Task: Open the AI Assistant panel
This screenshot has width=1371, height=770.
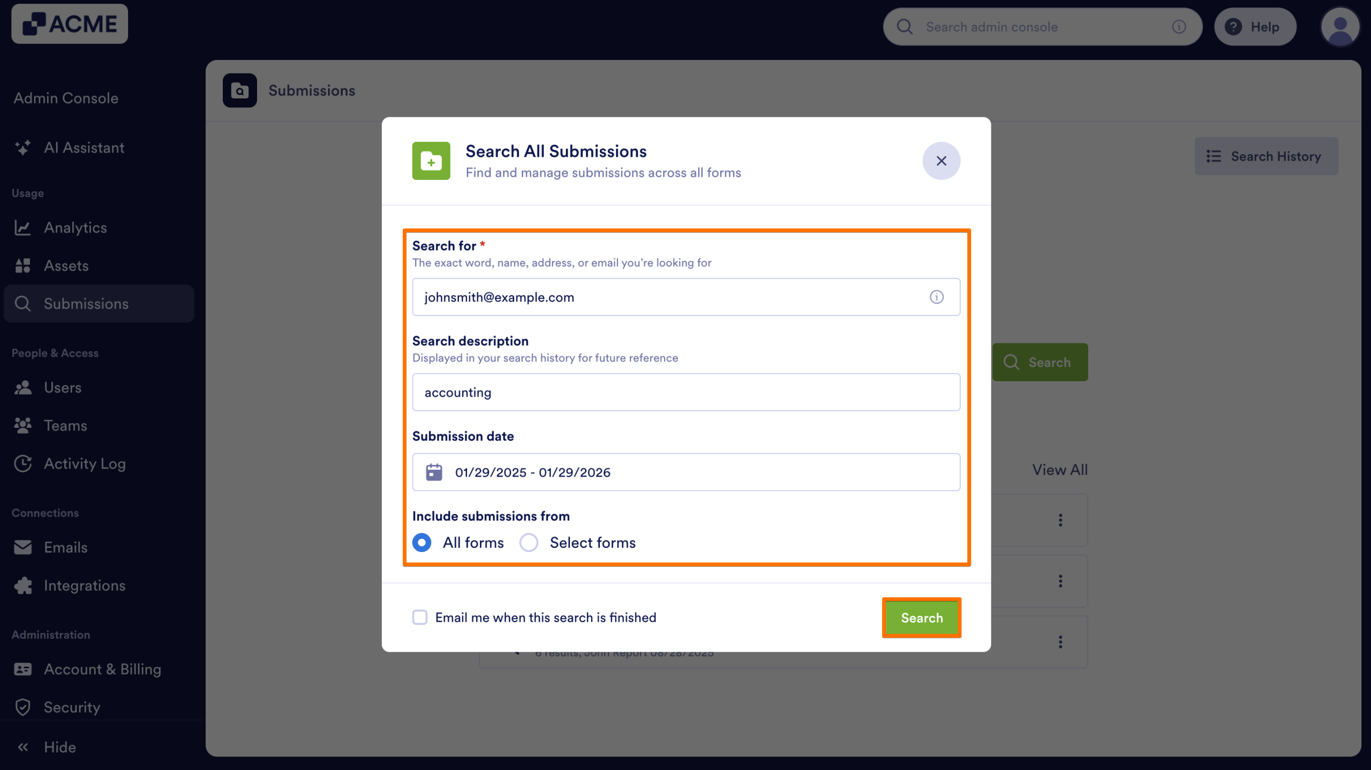Action: tap(84, 148)
